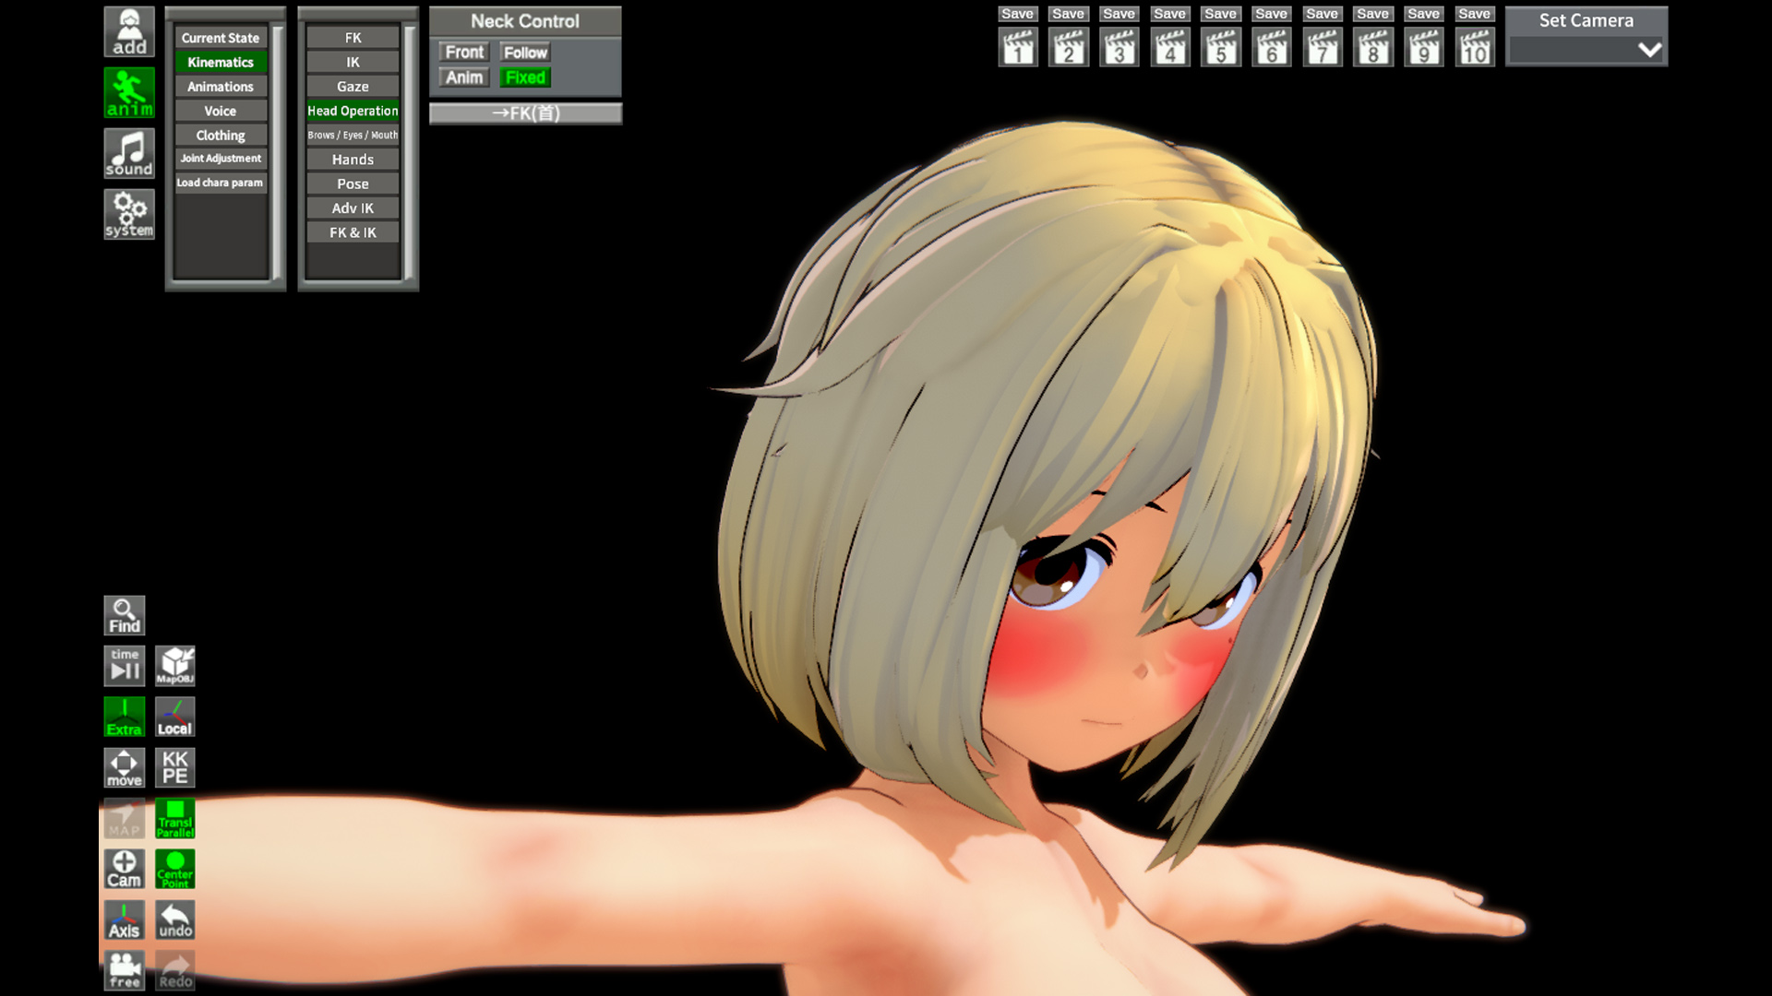The image size is (1772, 996).
Task: Open the Clothing menu item
Action: [x=220, y=135]
